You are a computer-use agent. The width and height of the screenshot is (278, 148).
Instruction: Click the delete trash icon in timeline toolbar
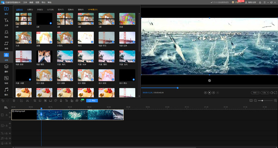coord(14,100)
